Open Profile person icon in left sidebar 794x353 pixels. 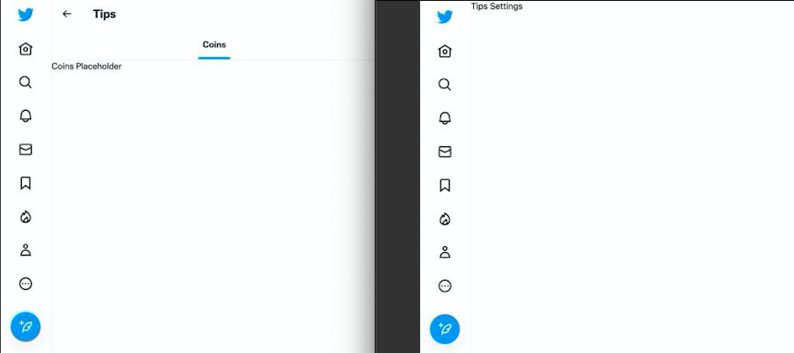tap(25, 250)
